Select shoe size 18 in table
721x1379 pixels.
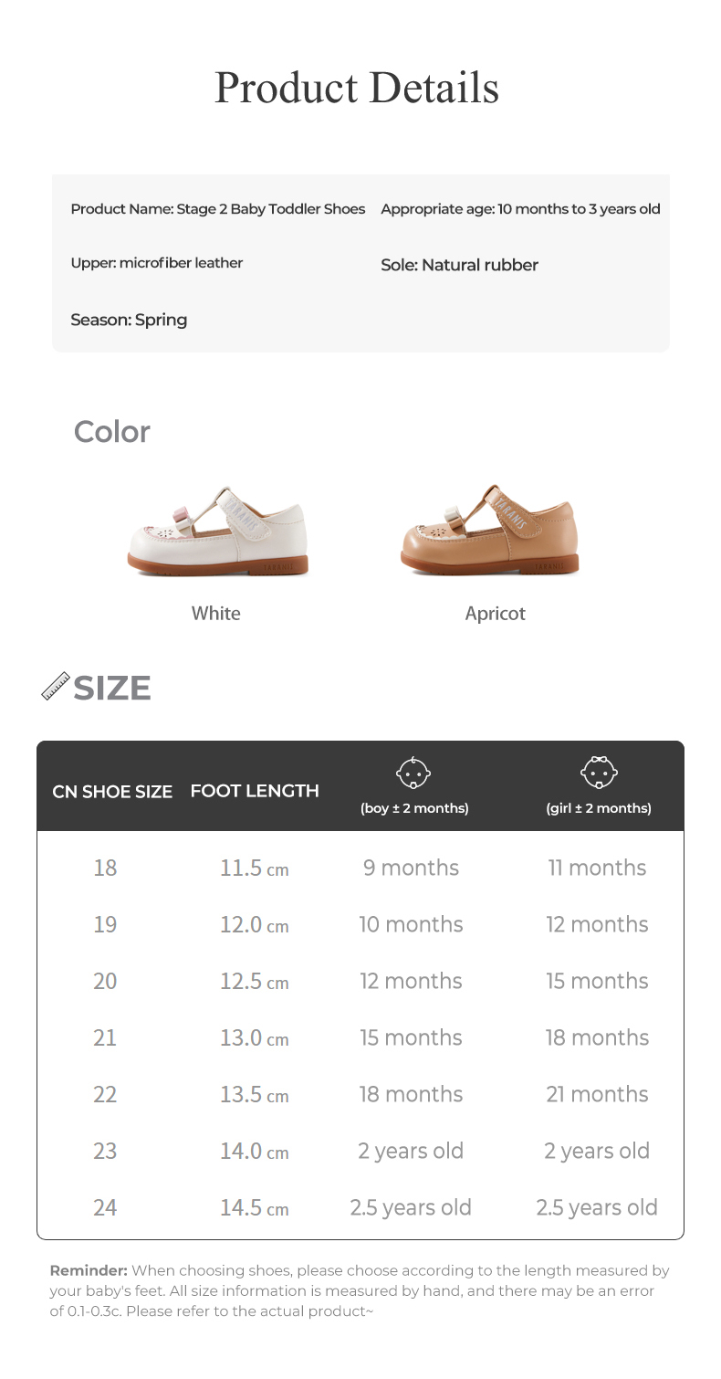click(x=105, y=868)
